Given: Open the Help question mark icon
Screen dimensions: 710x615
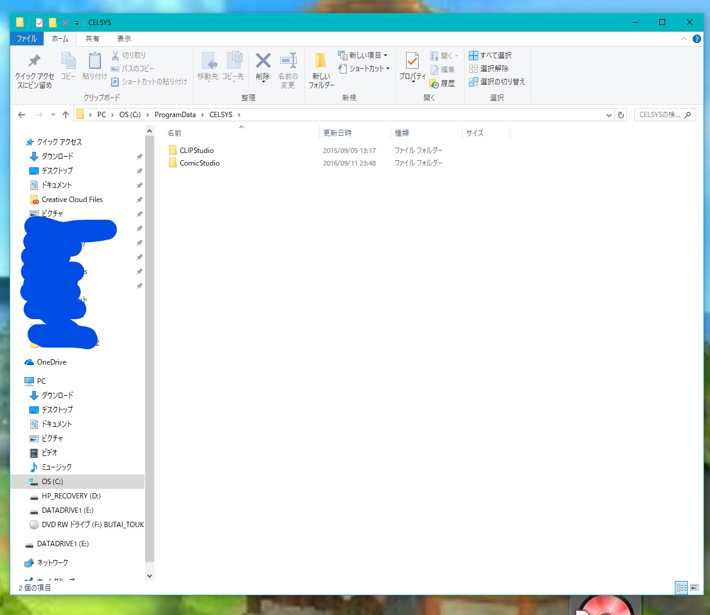Looking at the screenshot, I should [x=697, y=39].
